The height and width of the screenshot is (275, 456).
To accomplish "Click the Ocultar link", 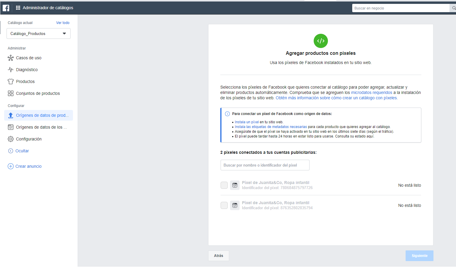I will [22, 151].
